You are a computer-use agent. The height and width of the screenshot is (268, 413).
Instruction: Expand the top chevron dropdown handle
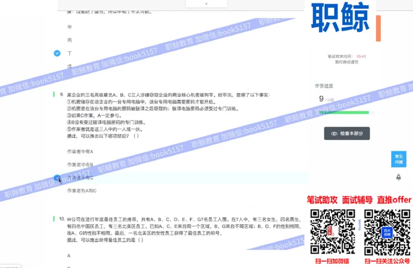click(206, 4)
